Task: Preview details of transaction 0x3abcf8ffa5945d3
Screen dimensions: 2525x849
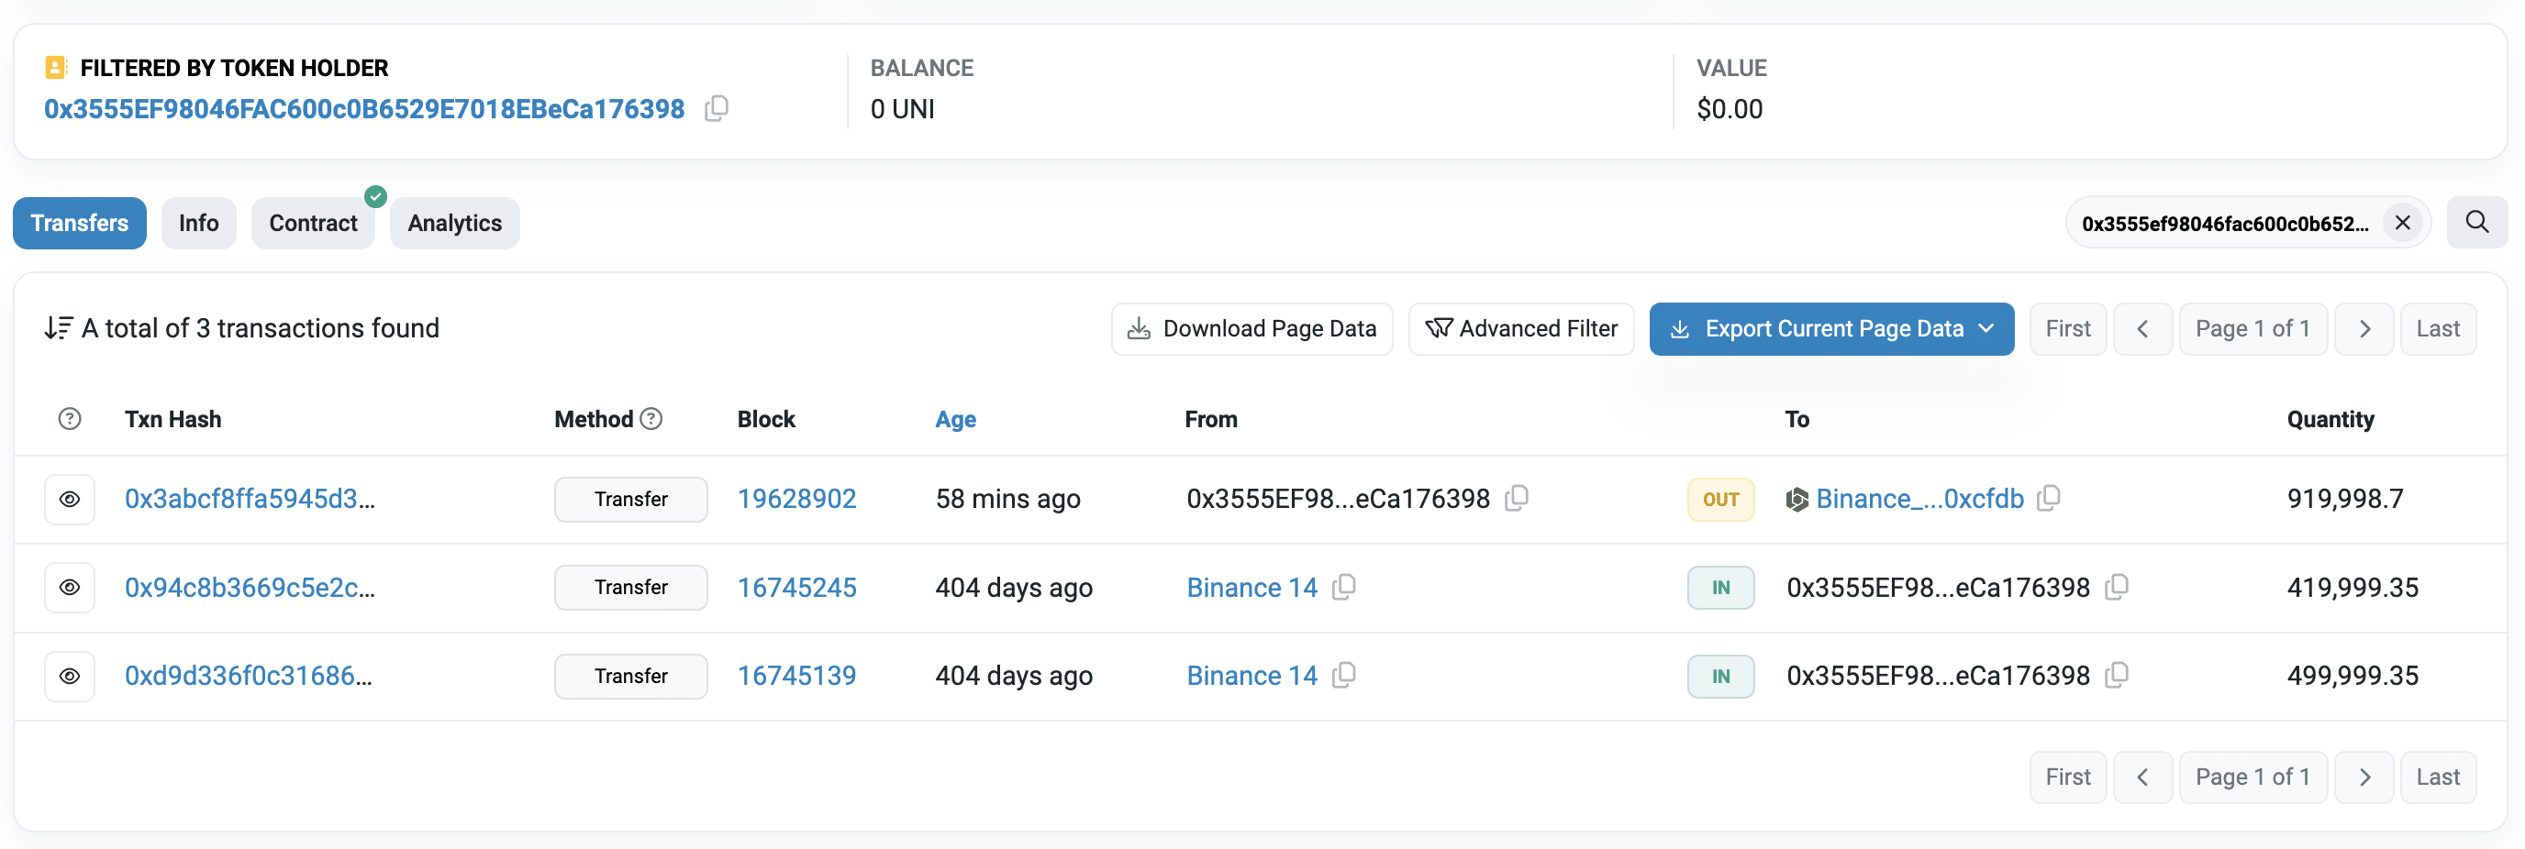Action: [69, 499]
